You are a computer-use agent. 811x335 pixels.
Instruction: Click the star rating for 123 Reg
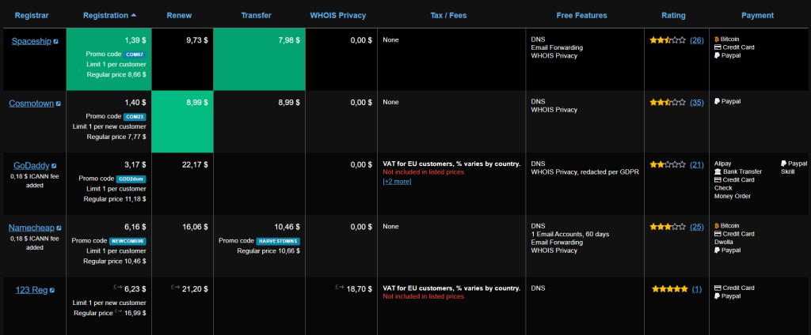tap(669, 289)
